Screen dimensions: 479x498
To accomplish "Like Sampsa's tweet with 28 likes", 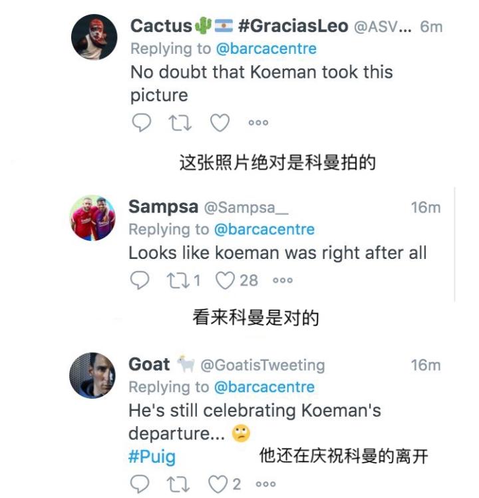I will 226,280.
